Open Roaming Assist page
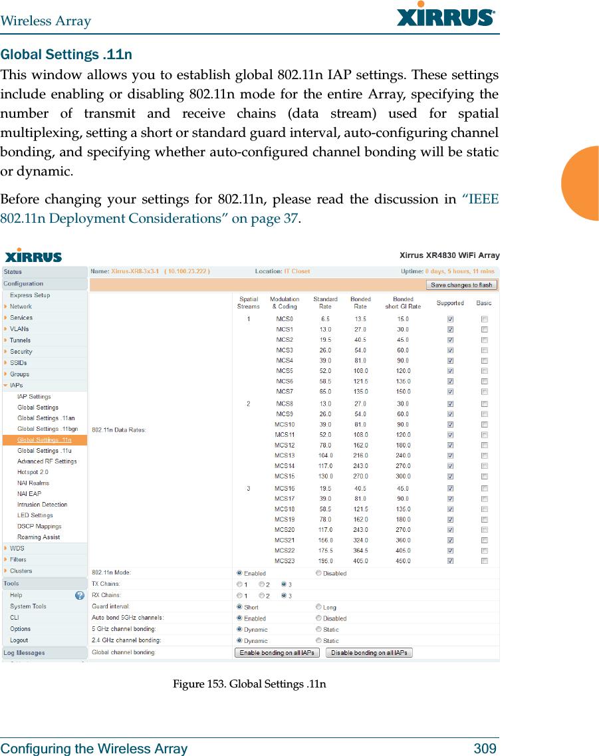Viewport: 599px width, 756px height. click(39, 537)
